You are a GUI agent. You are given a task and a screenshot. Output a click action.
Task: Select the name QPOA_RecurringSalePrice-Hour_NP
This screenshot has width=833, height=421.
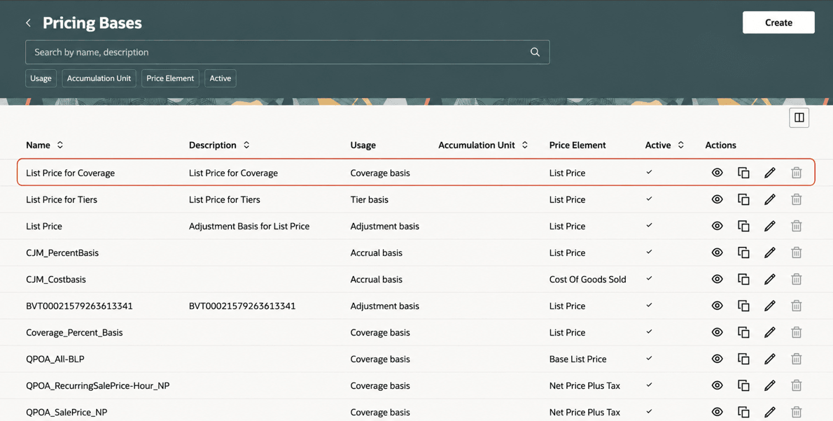pos(98,385)
